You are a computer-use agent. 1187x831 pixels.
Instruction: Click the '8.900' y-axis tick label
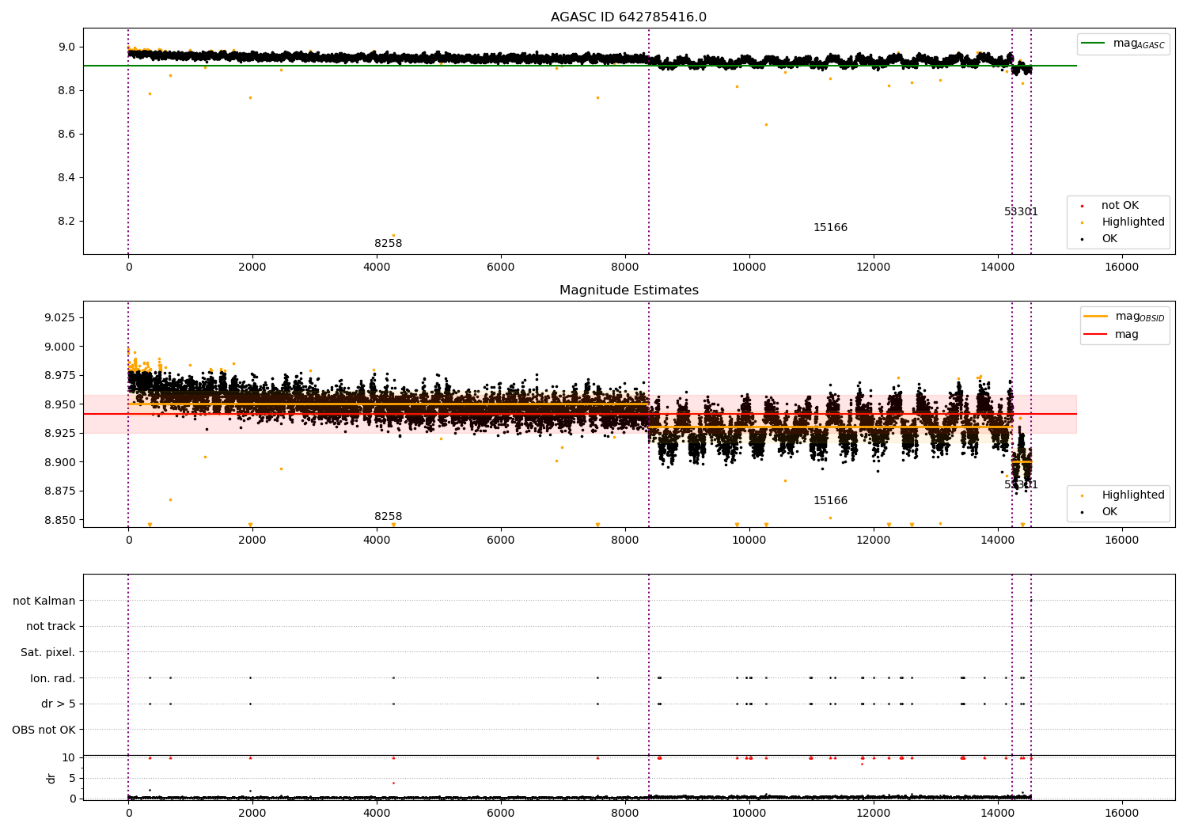[60, 462]
